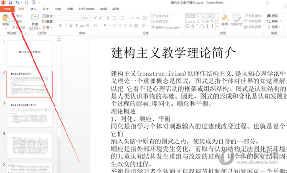
Task: Click the Paste (粘贴) clipboard icon
Action: (x=6, y=18)
